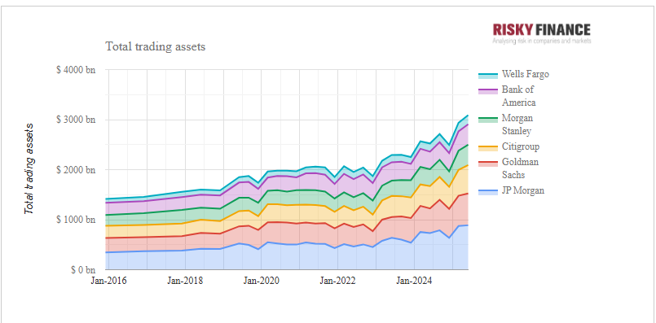This screenshot has width=656, height=323.
Task: Select the Citigroup legend swatch
Action: coord(488,148)
